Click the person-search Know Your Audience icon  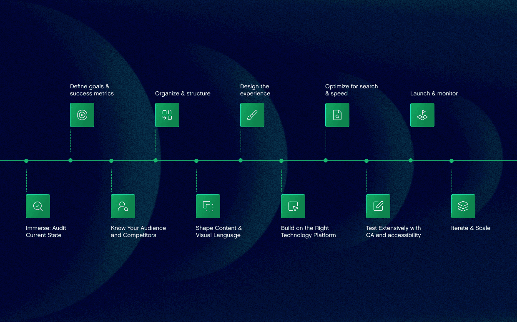[123, 206]
